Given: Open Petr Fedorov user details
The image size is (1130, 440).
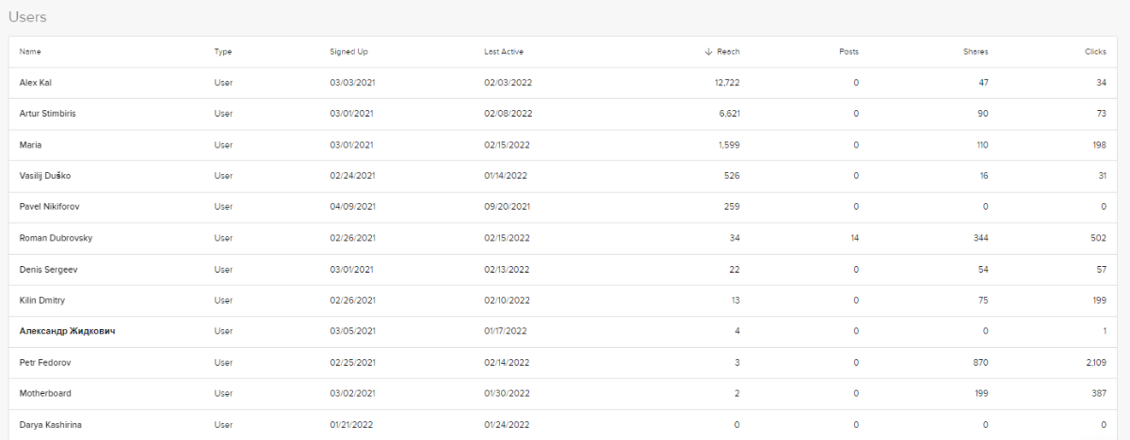Looking at the screenshot, I should tap(43, 362).
